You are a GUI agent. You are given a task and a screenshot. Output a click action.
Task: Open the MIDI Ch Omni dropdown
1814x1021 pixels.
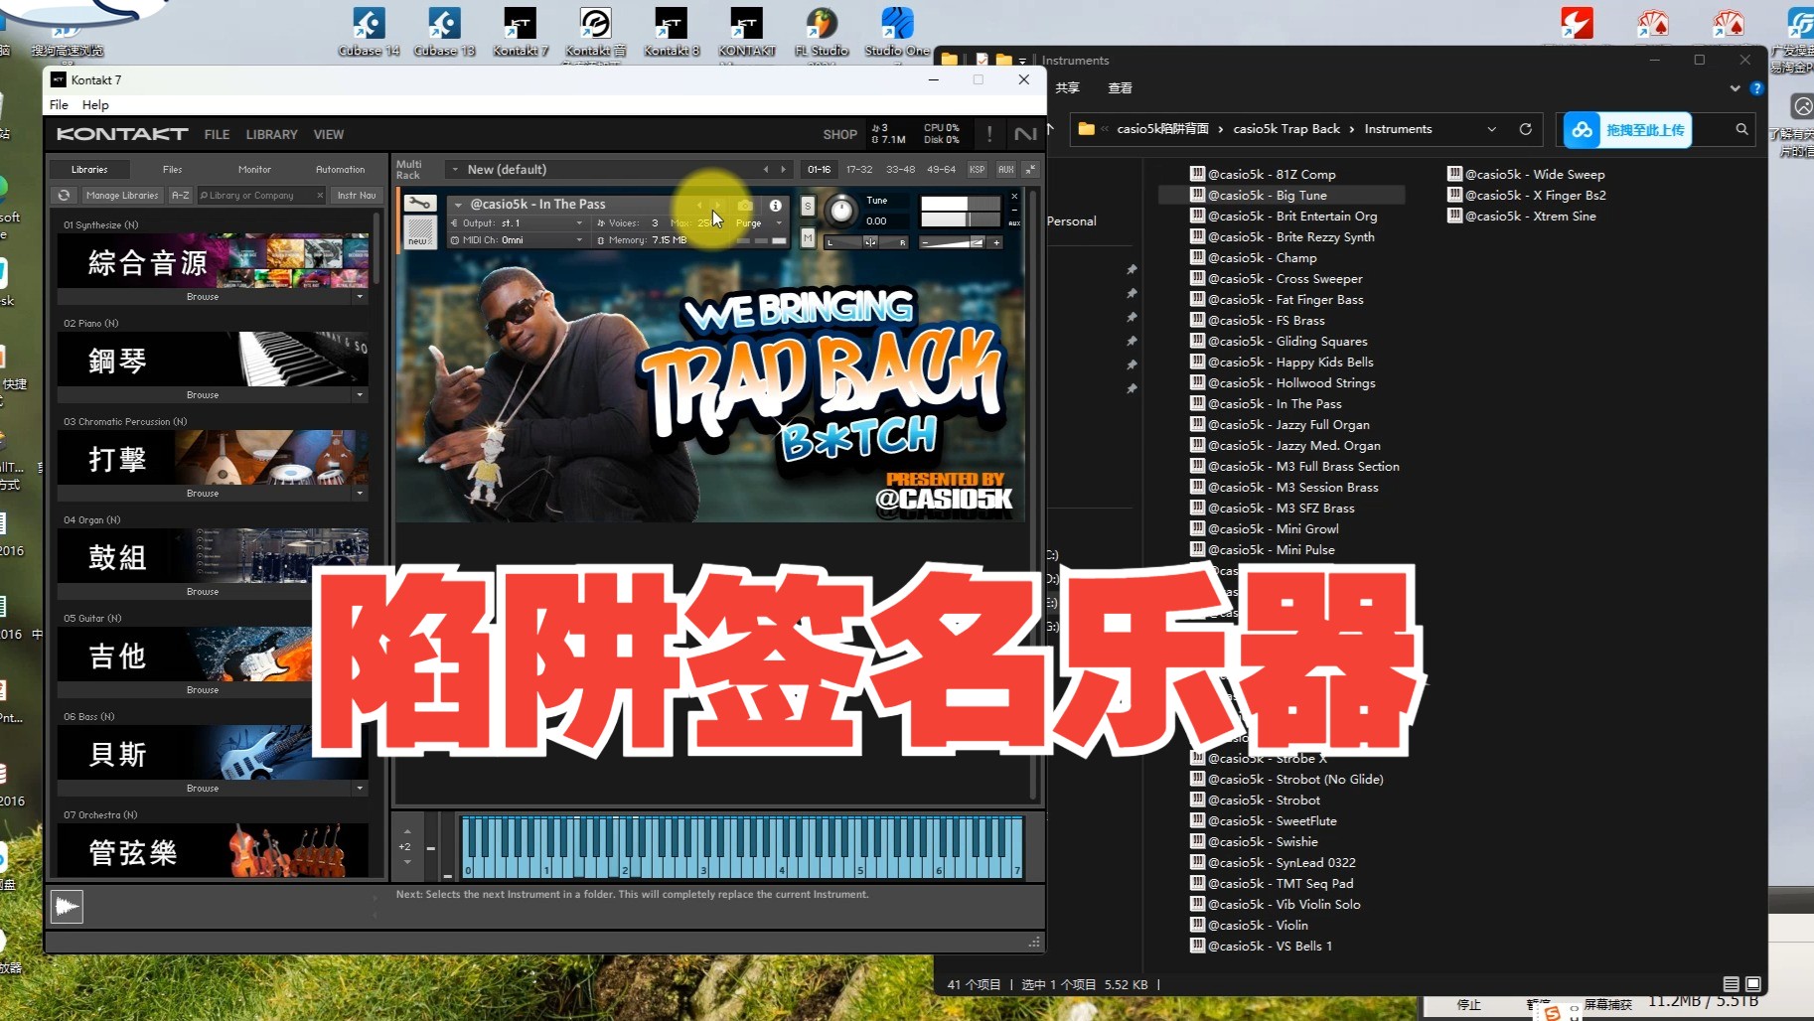[580, 240]
